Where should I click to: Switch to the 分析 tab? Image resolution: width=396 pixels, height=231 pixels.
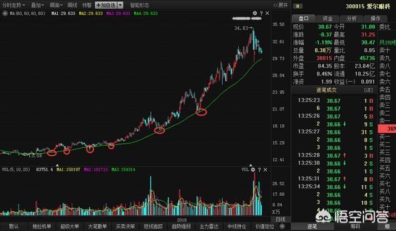[x=351, y=19]
